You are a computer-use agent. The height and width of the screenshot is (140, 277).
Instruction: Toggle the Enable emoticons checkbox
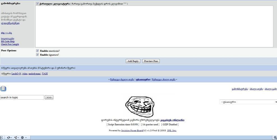[x=37, y=51]
